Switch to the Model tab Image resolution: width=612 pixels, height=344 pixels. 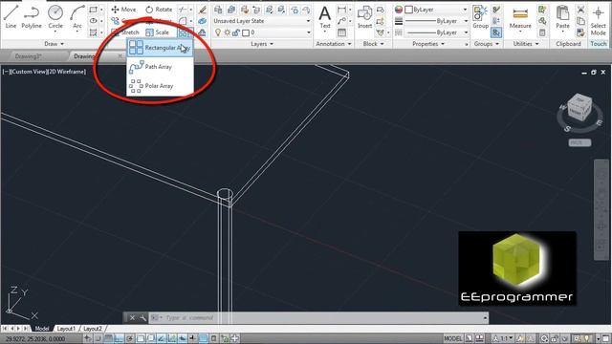tap(42, 329)
